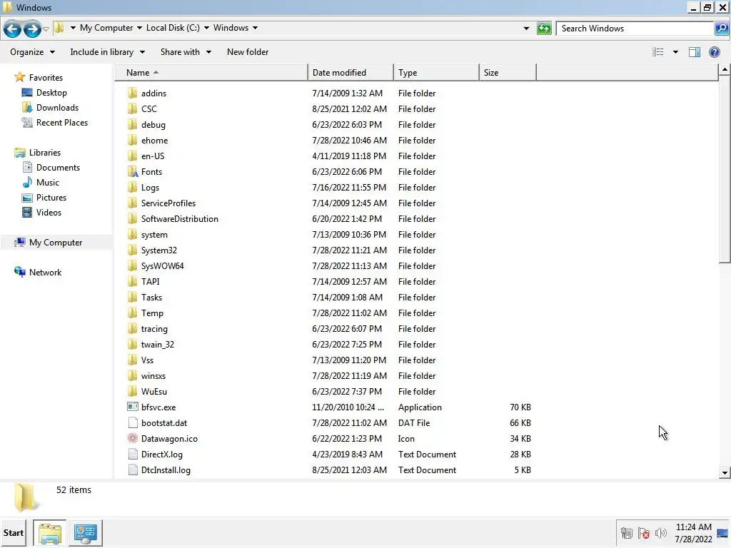731x548 pixels.
Task: Select the System32 folder icon
Action: [132, 250]
